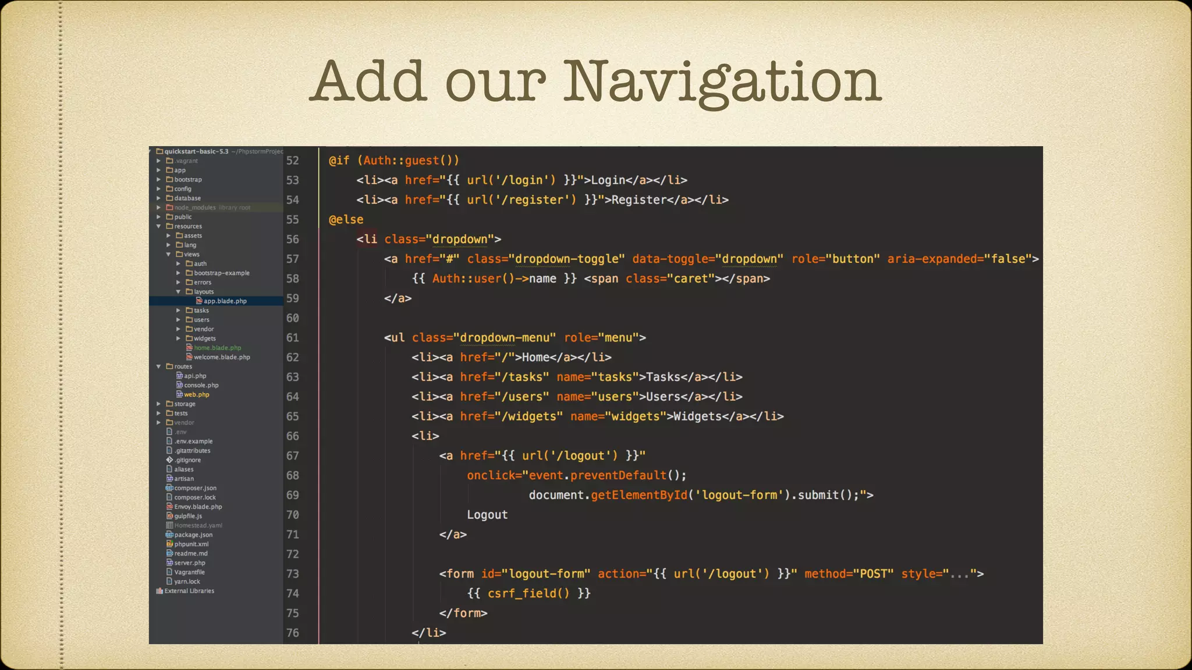The image size is (1192, 670).
Task: Click the folded style="..." attribute on line 73
Action: coord(939,573)
